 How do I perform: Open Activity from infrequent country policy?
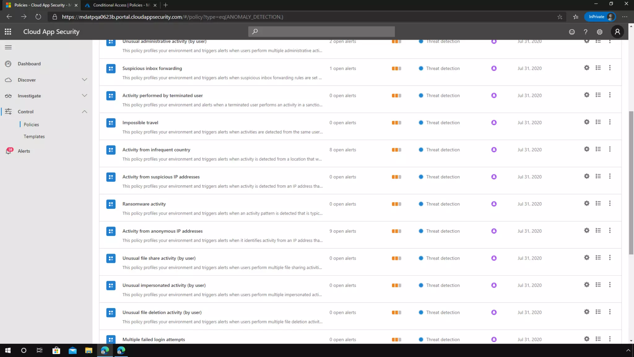(156, 150)
